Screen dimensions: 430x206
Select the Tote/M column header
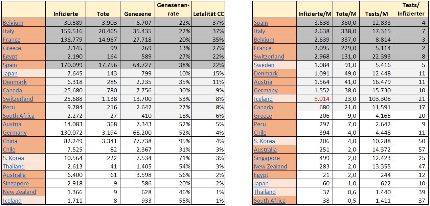(346, 14)
